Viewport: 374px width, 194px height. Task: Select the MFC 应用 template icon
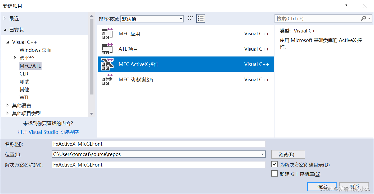[107, 34]
